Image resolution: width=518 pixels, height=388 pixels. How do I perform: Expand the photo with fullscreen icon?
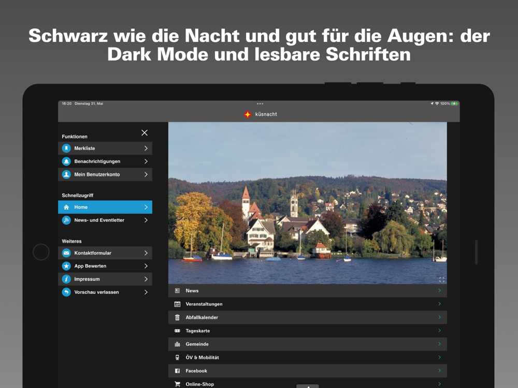pos(442,280)
